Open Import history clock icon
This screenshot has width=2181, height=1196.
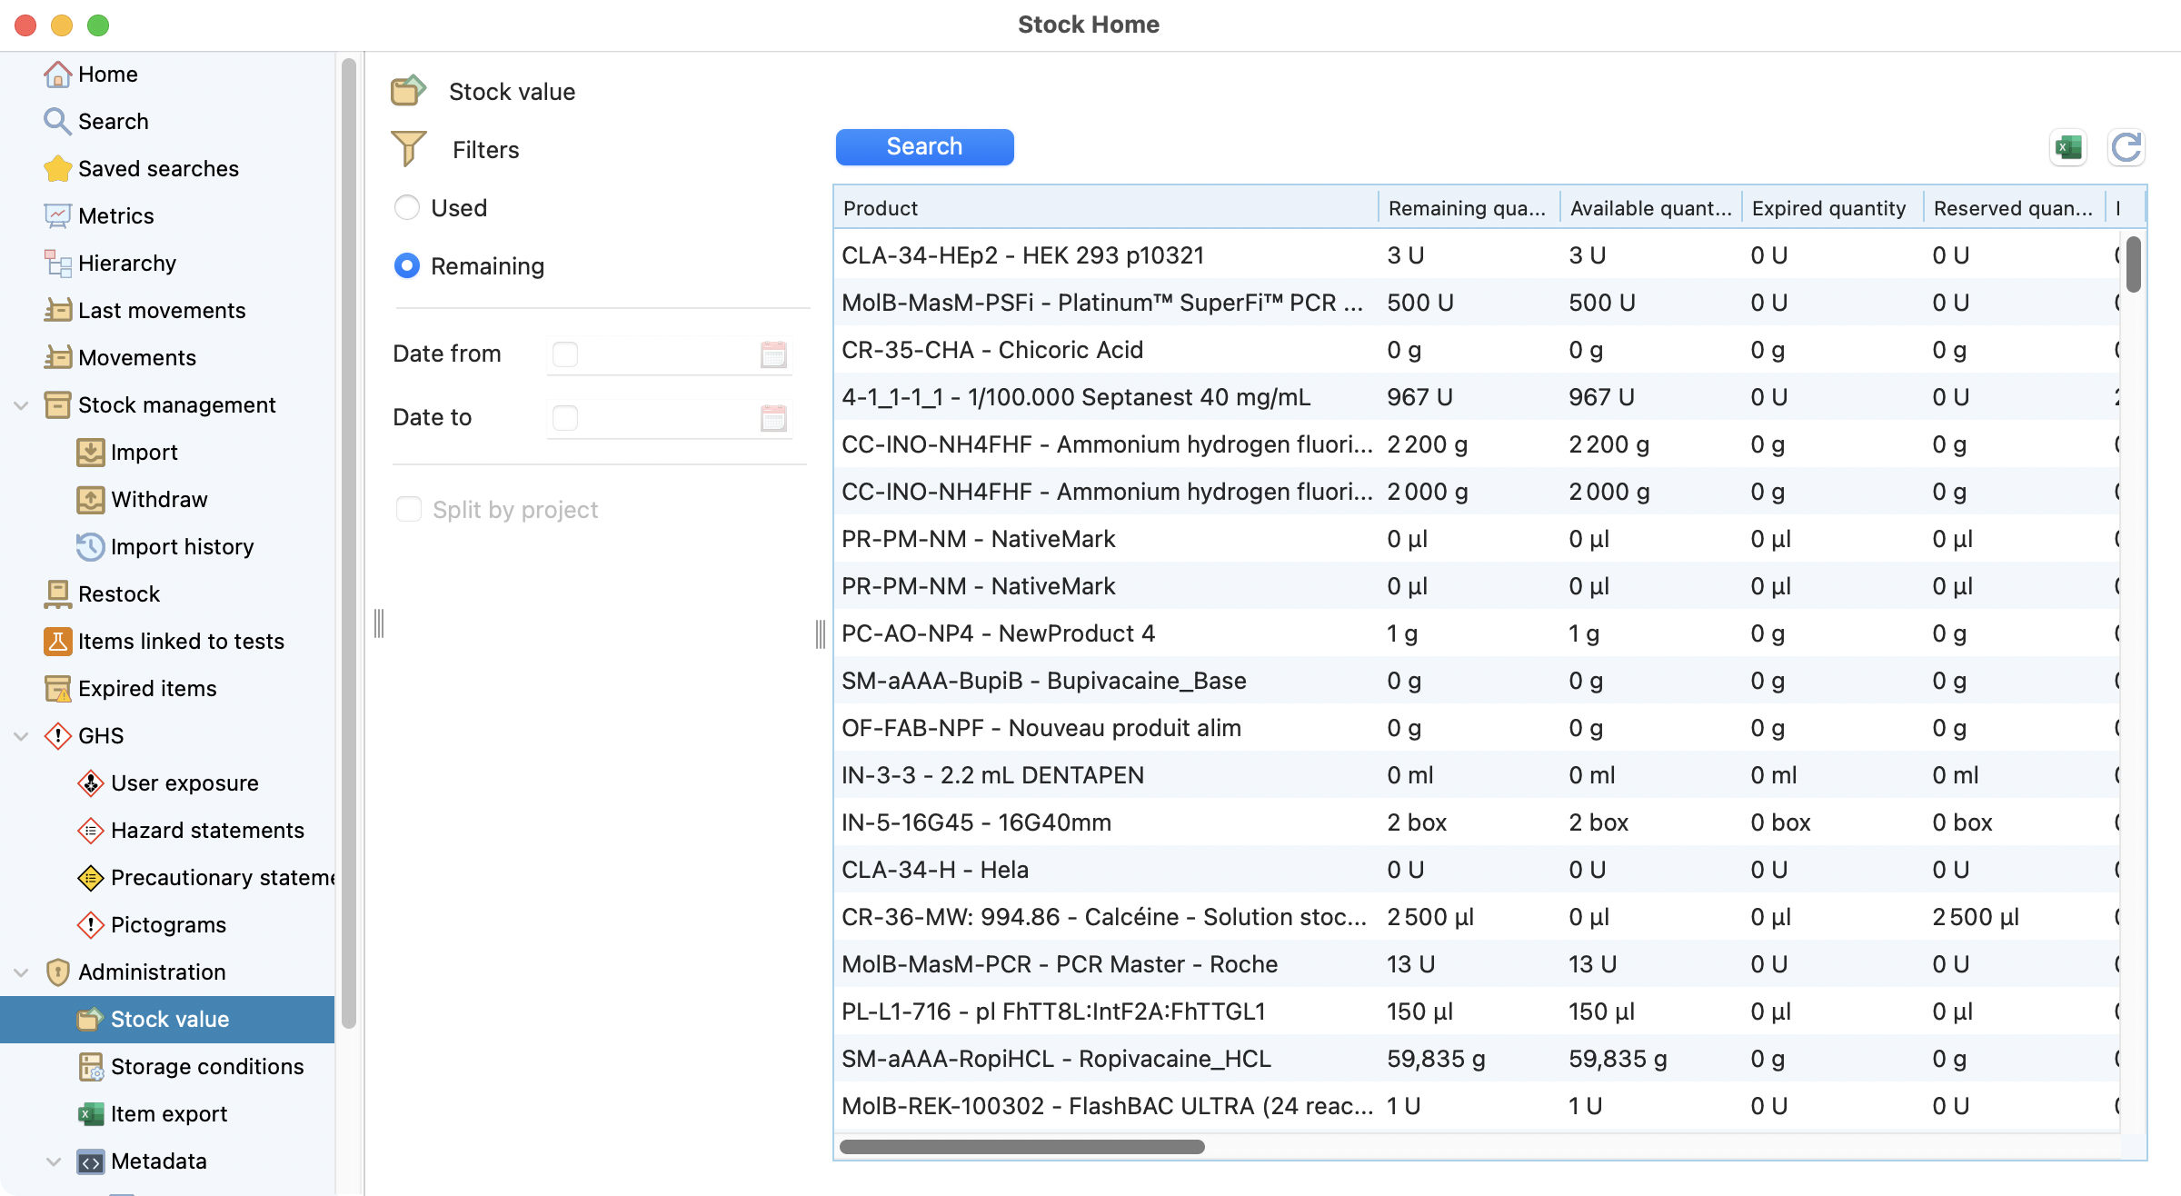[90, 547]
